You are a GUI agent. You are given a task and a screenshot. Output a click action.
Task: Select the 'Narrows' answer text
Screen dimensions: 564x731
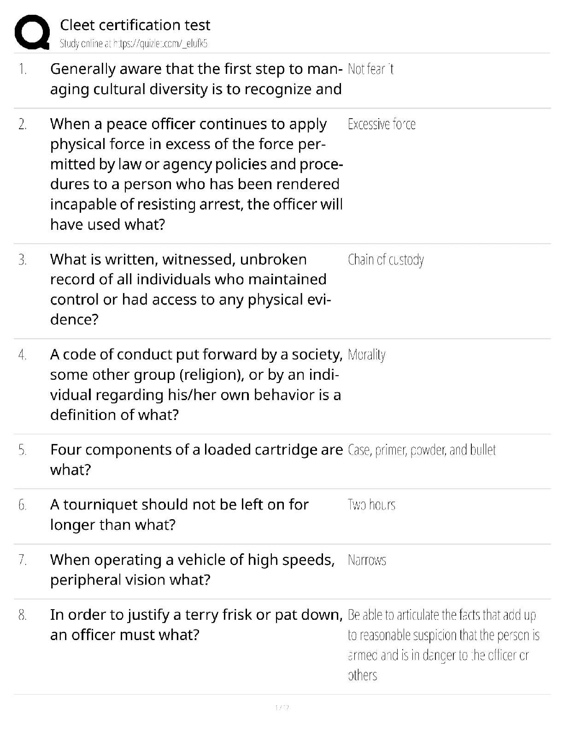pyautogui.click(x=367, y=560)
